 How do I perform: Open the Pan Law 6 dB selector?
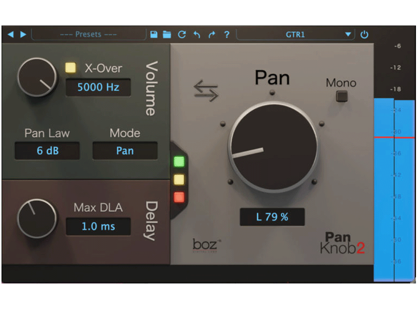[47, 150]
